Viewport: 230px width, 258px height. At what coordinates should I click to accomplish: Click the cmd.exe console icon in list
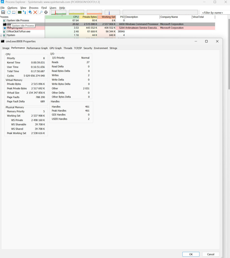[x=5, y=24]
